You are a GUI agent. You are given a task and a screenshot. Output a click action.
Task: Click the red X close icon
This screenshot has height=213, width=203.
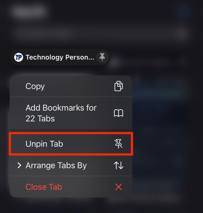point(118,187)
